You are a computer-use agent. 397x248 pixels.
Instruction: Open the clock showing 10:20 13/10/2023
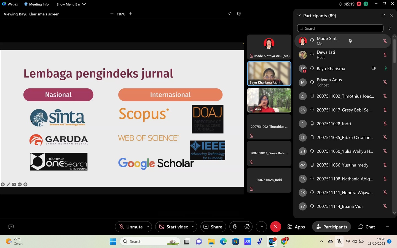pos(377,241)
